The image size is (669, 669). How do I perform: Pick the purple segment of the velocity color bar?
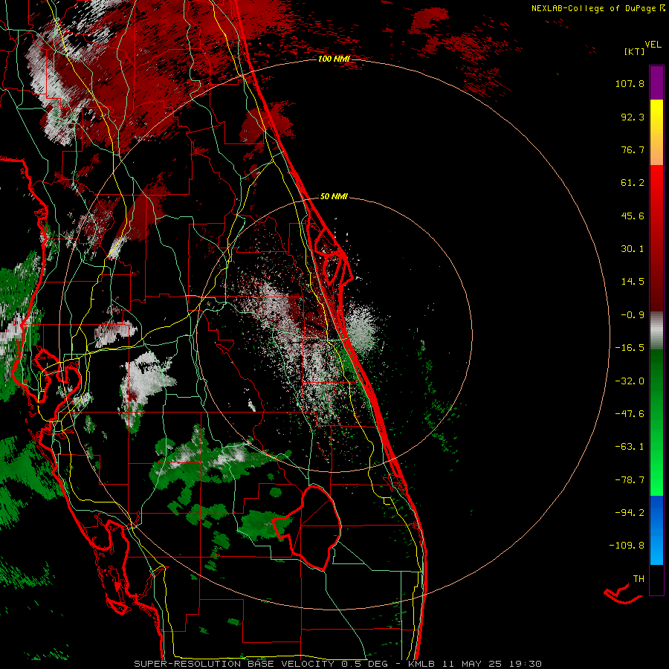point(656,83)
